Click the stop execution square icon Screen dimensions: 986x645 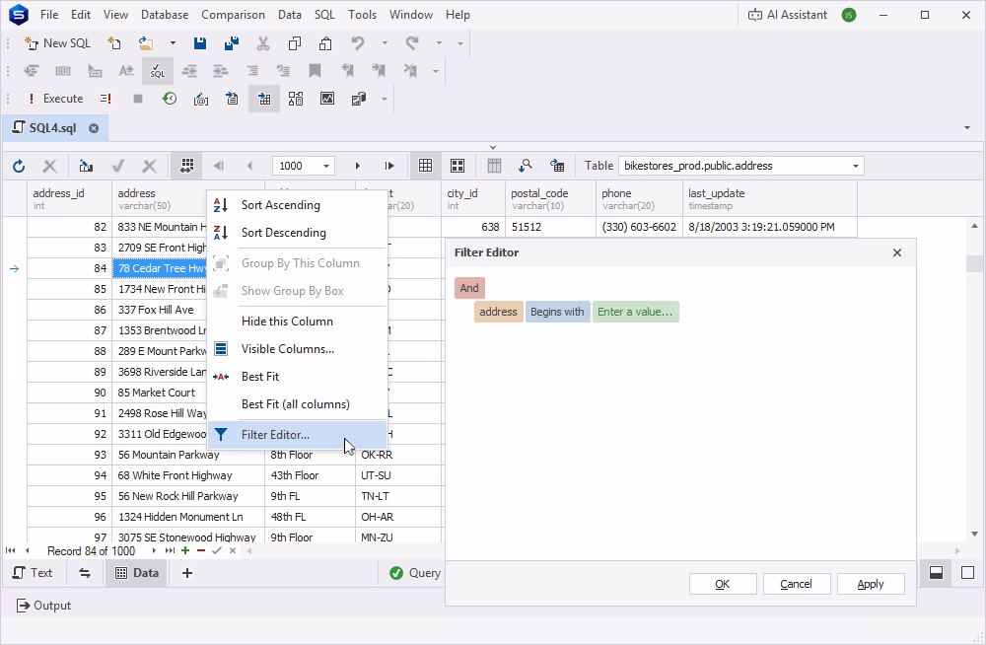(138, 99)
